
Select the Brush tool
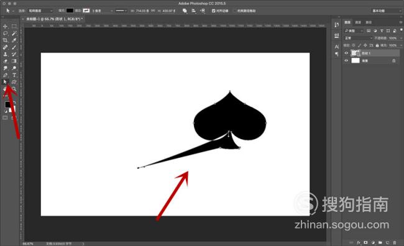tap(14, 47)
